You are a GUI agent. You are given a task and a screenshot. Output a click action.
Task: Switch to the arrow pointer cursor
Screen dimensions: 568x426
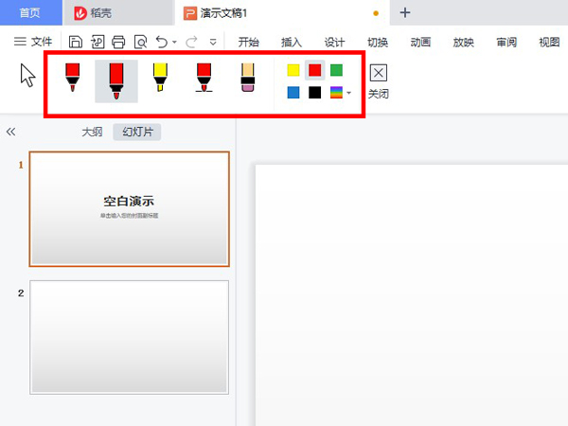pos(27,76)
